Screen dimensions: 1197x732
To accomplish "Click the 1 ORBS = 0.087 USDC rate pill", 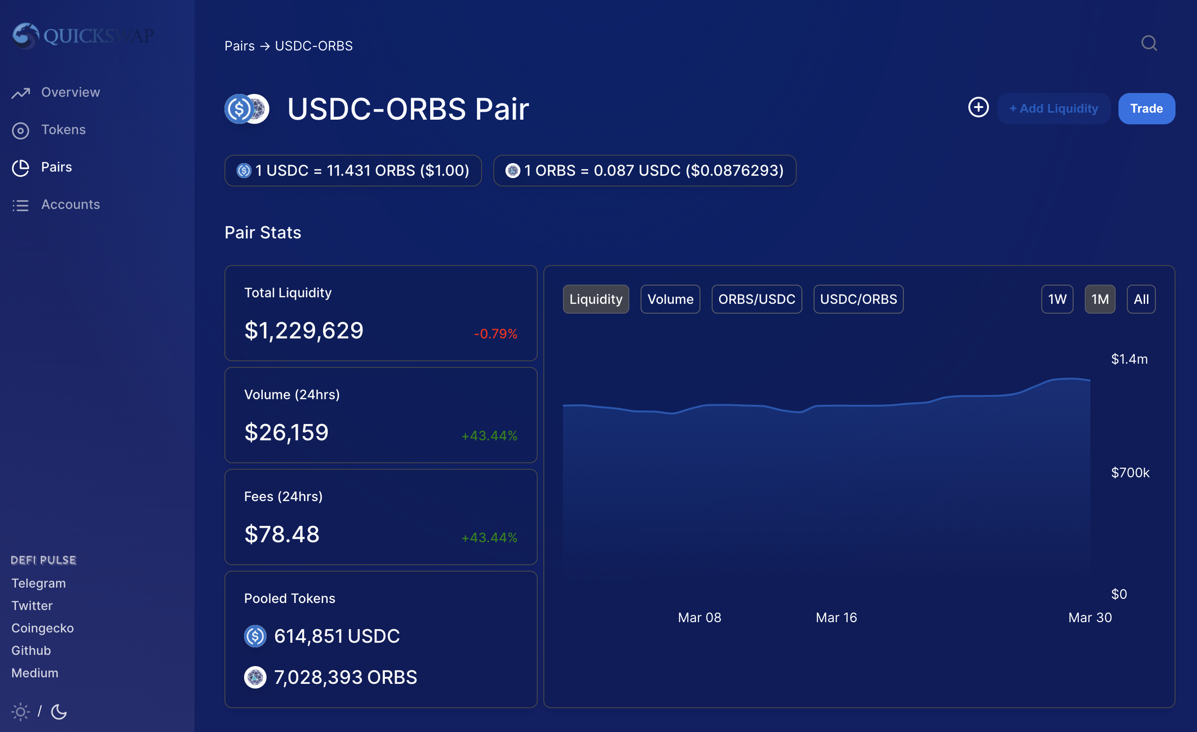I will click(645, 171).
